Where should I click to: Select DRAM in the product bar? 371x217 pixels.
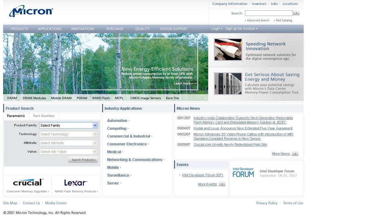coord(12,98)
